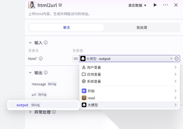Show info tooltip for 输出
This screenshot has height=129, width=183.
pos(46,73)
